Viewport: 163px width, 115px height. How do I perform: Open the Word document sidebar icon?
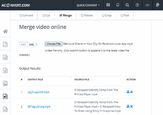click(x=5, y=57)
